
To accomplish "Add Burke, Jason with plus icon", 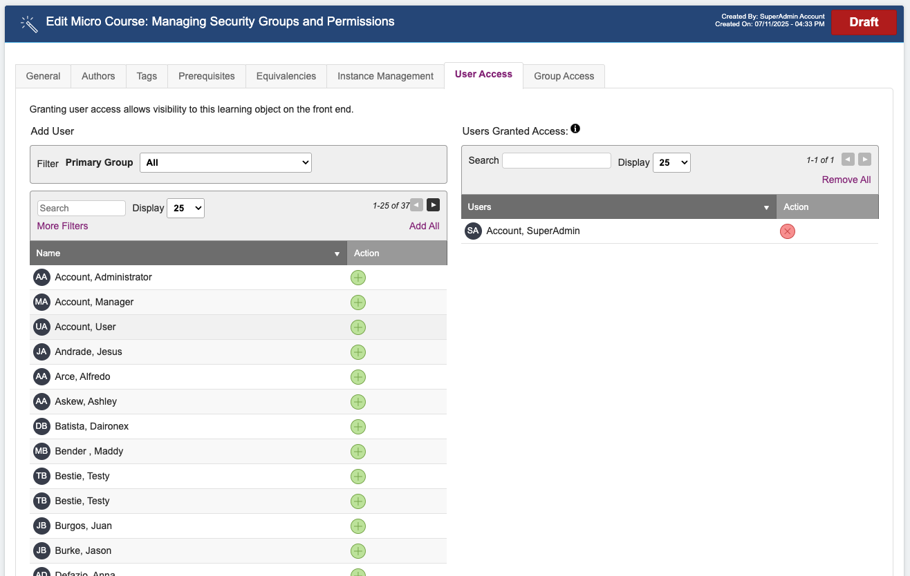I will click(x=358, y=551).
